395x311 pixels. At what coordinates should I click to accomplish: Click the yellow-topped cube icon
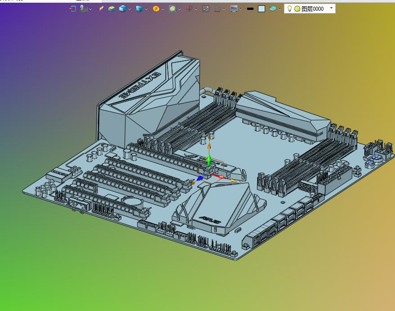click(111, 9)
